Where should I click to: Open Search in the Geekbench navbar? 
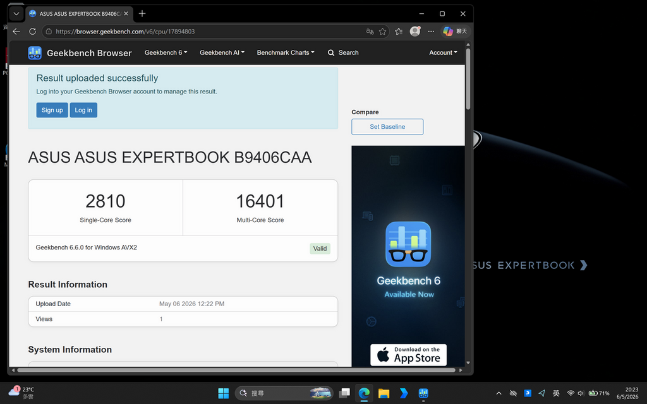(x=343, y=52)
